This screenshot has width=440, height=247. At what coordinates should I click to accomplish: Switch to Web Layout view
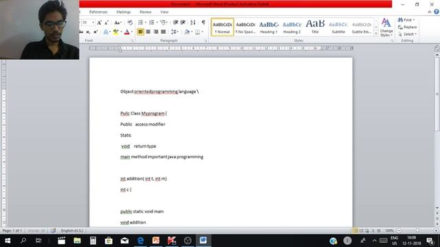366,231
